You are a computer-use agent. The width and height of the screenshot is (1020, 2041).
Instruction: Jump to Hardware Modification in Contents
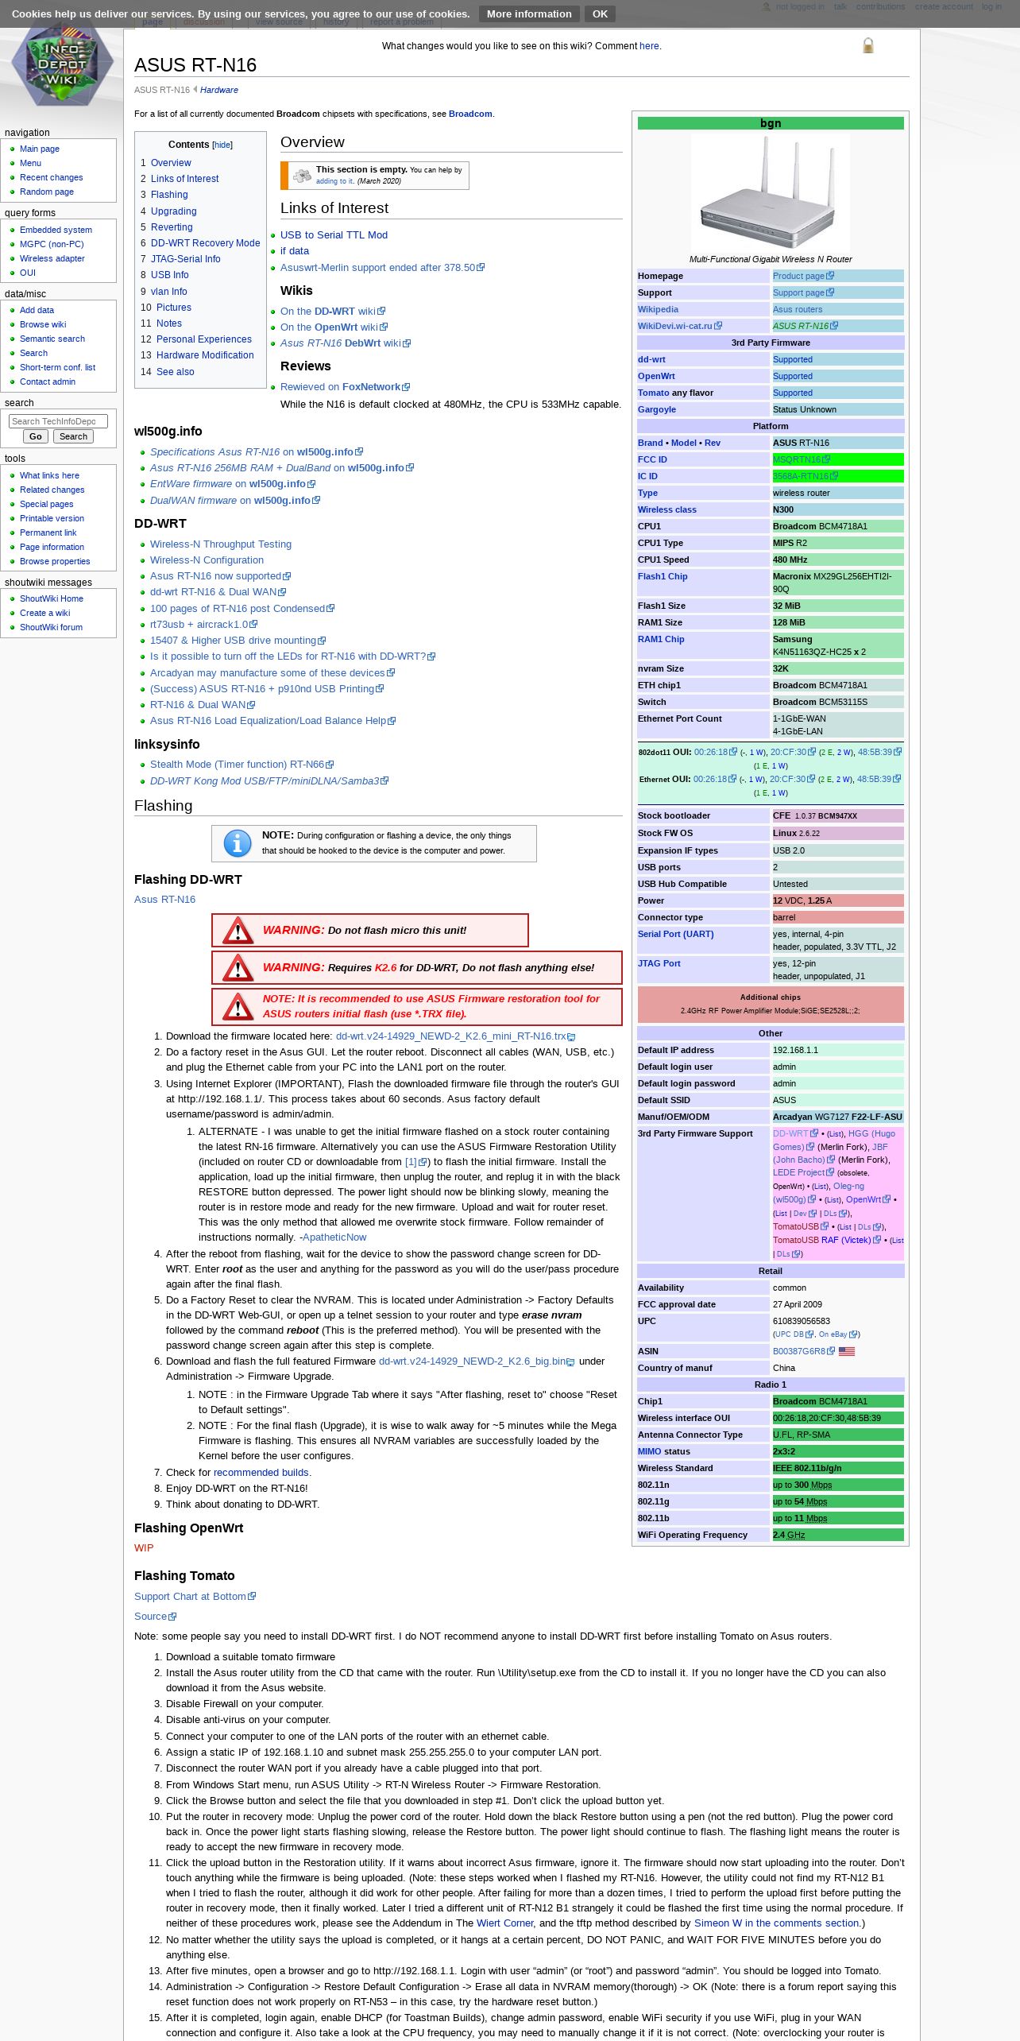point(205,355)
